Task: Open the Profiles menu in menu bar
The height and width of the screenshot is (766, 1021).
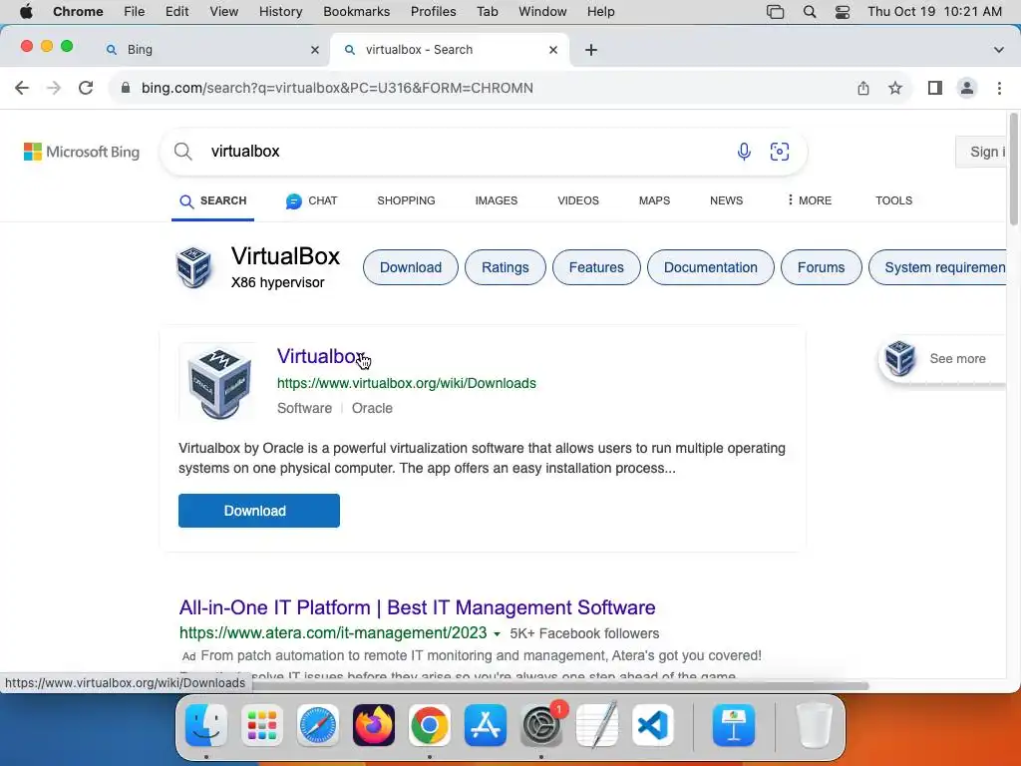Action: point(433,12)
